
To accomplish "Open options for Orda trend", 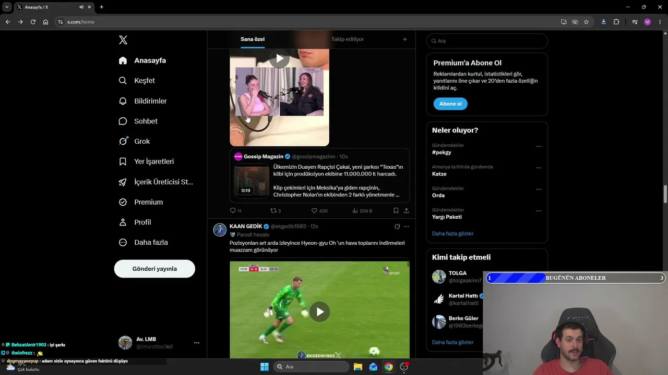I will [x=539, y=189].
